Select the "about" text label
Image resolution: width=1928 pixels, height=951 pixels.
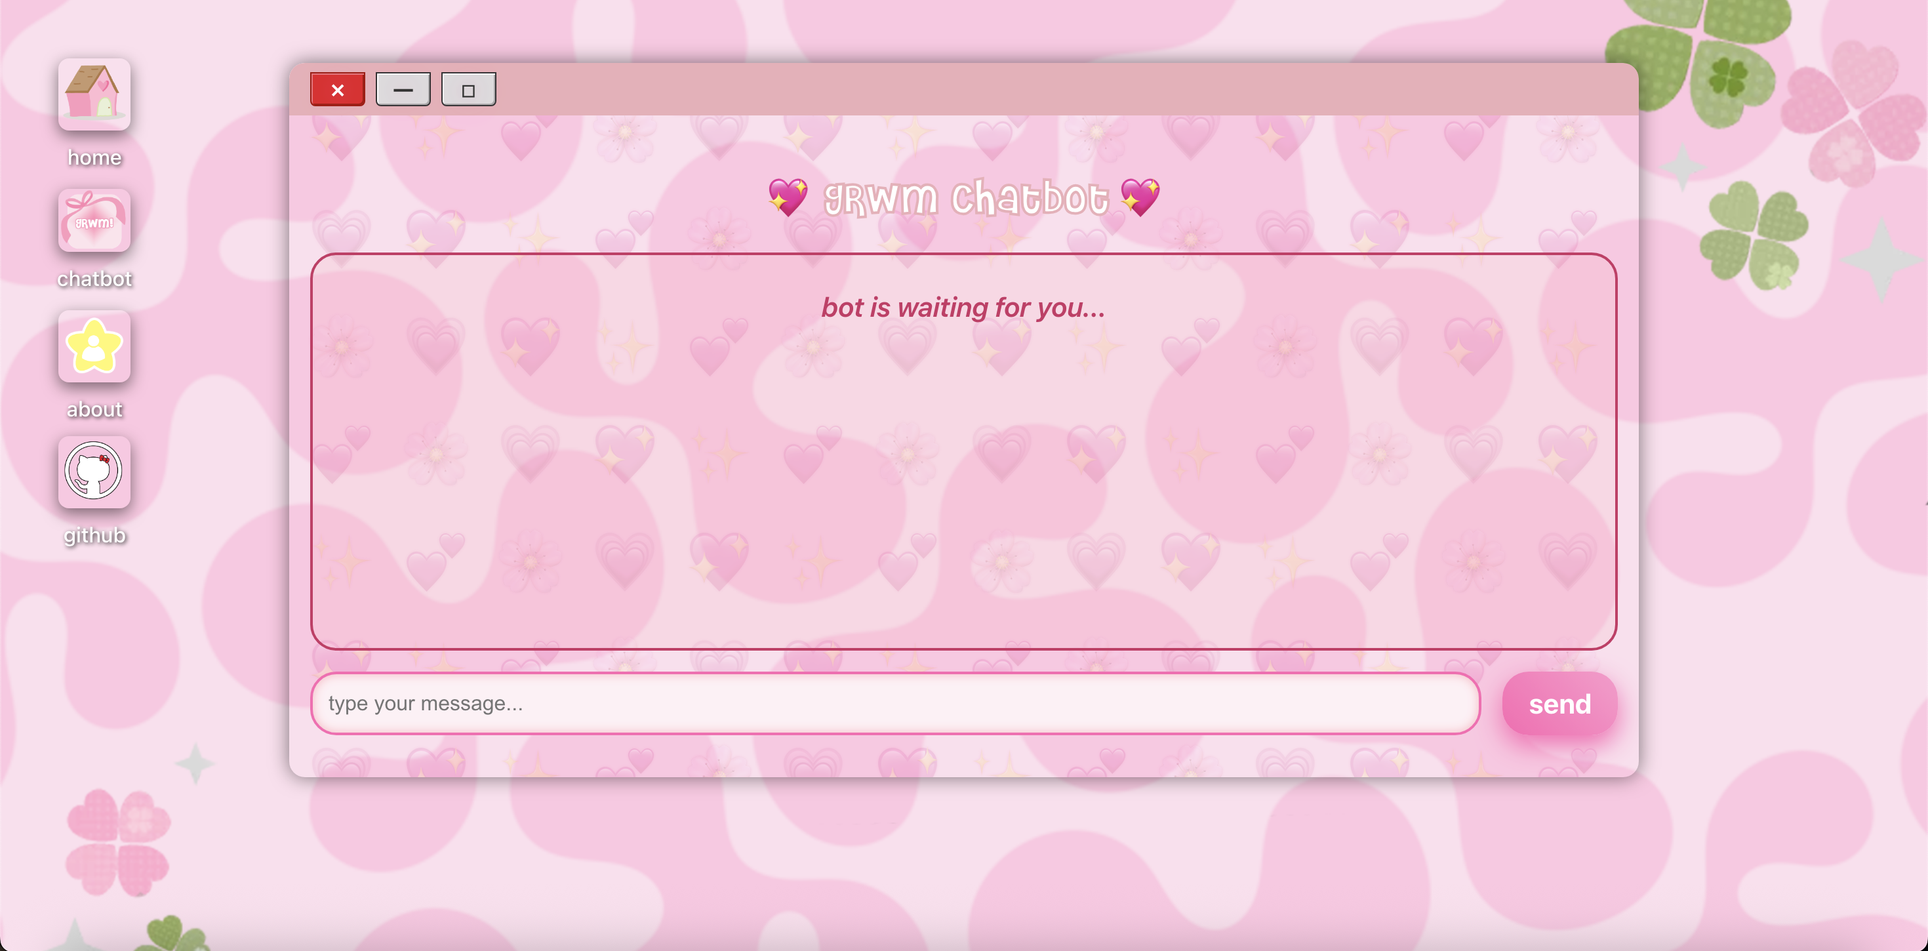pos(94,409)
